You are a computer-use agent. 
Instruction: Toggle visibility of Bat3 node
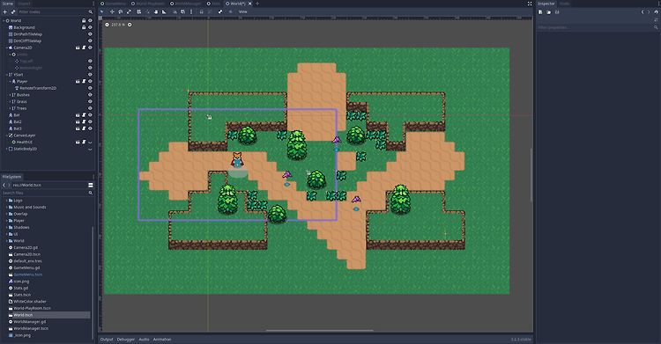(x=90, y=128)
